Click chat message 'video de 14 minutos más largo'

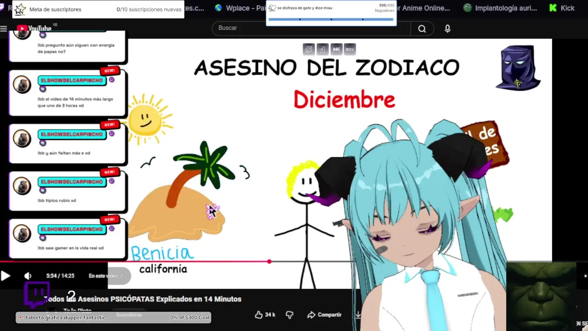[75, 102]
